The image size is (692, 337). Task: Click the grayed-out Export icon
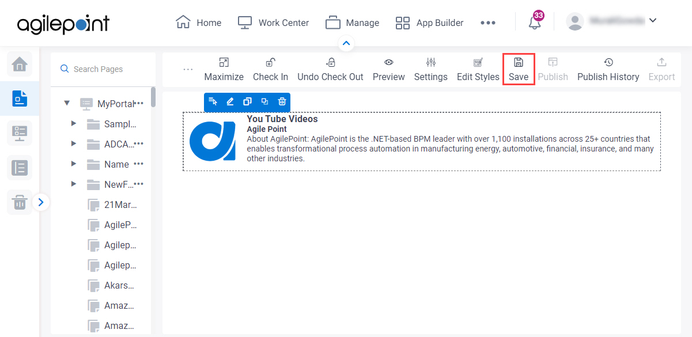point(661,62)
